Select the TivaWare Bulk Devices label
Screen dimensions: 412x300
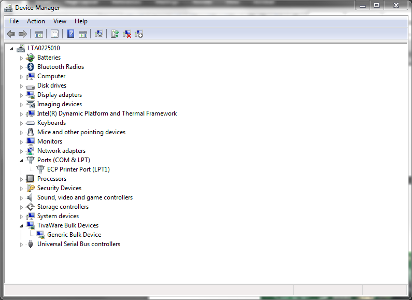point(68,225)
